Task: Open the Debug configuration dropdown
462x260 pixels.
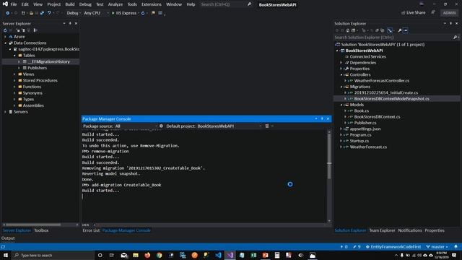Action: [74, 13]
